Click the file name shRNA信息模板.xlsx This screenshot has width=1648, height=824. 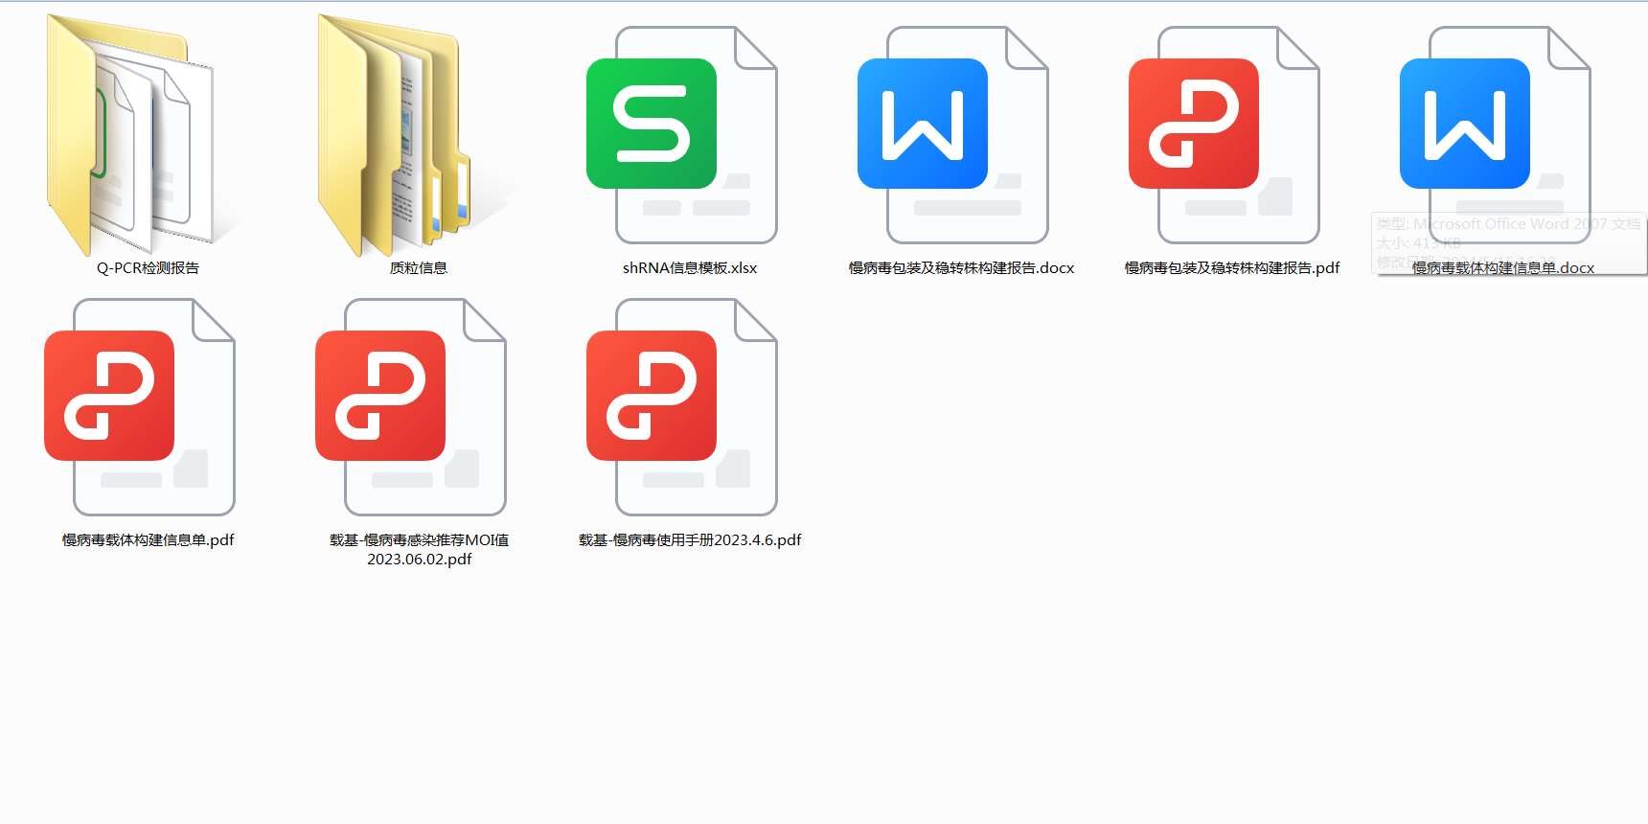(690, 268)
